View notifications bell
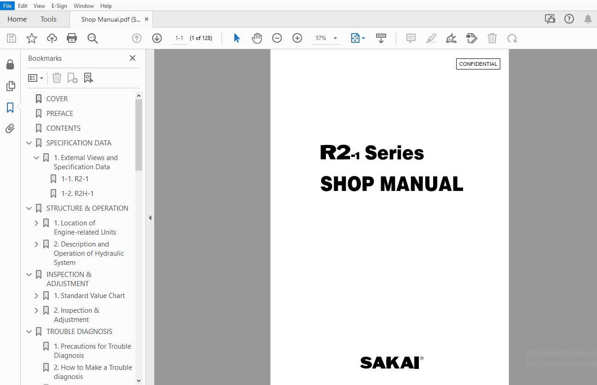This screenshot has width=597, height=385. tap(588, 19)
